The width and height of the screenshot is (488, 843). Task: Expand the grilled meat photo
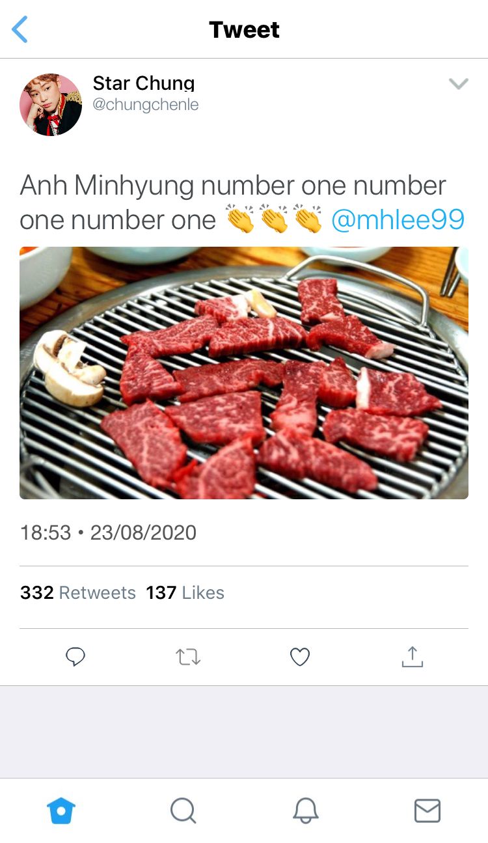(x=244, y=372)
